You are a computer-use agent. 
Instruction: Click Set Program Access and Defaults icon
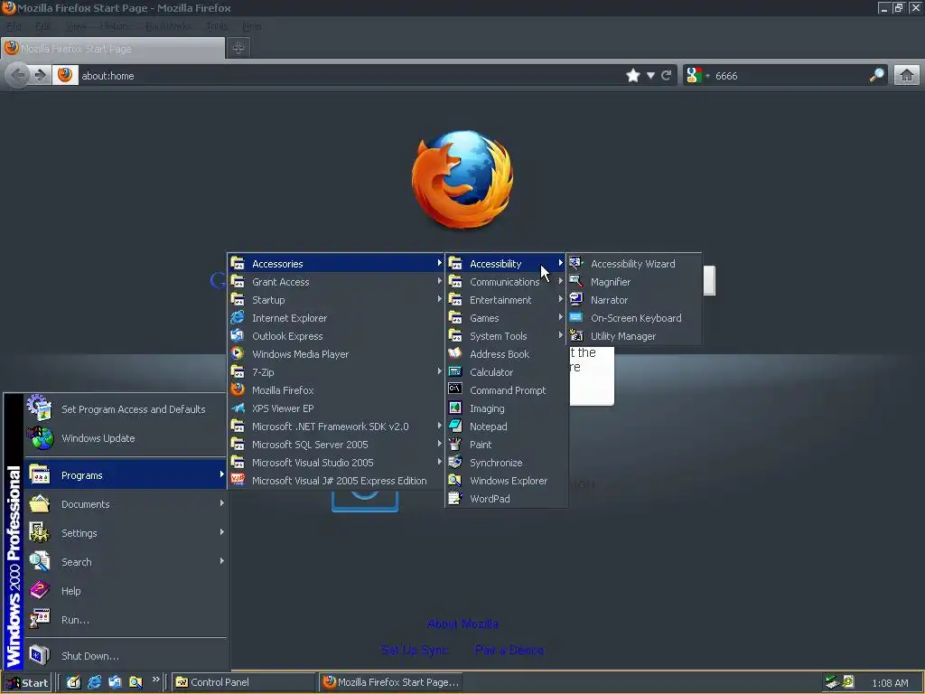click(40, 408)
